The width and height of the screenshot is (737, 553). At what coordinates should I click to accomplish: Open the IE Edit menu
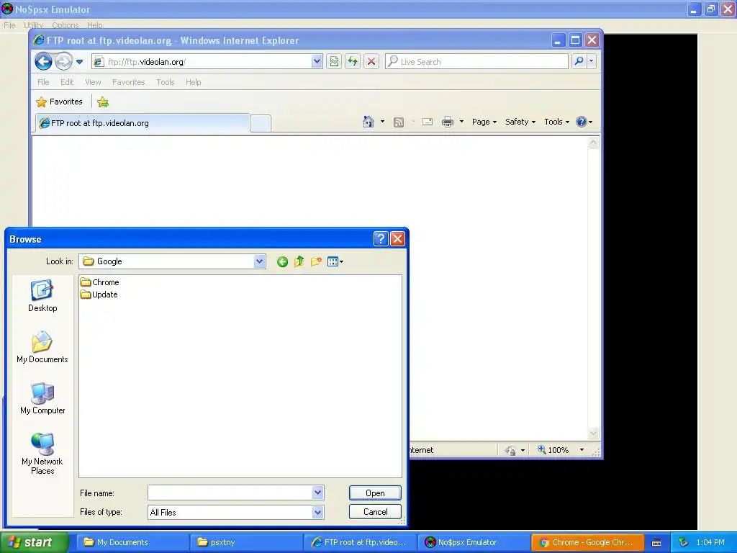click(x=67, y=82)
